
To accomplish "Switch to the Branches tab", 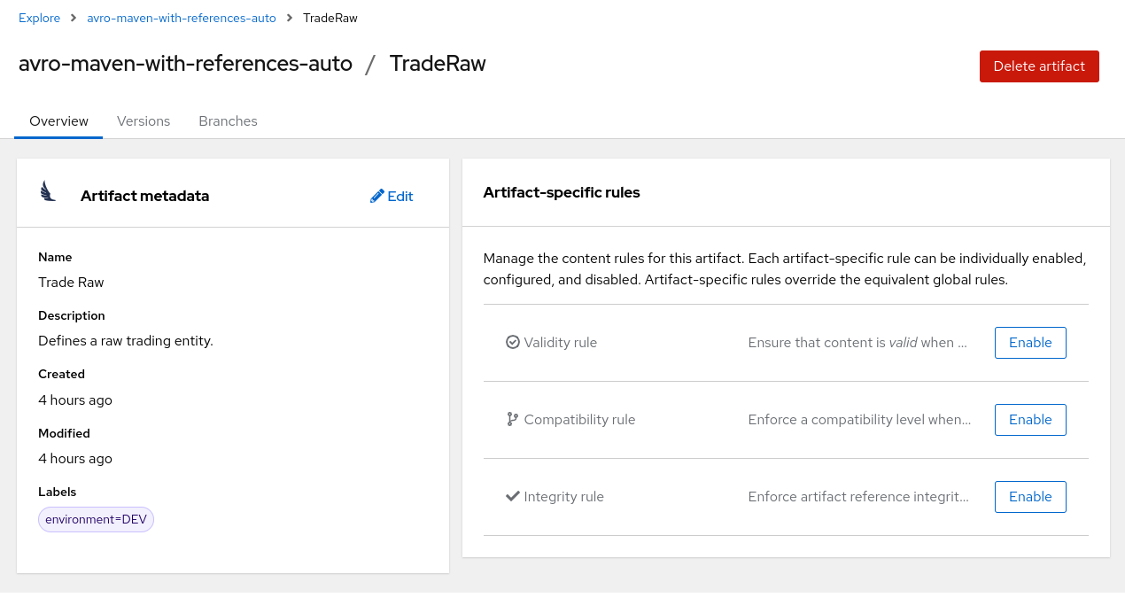I will (228, 120).
